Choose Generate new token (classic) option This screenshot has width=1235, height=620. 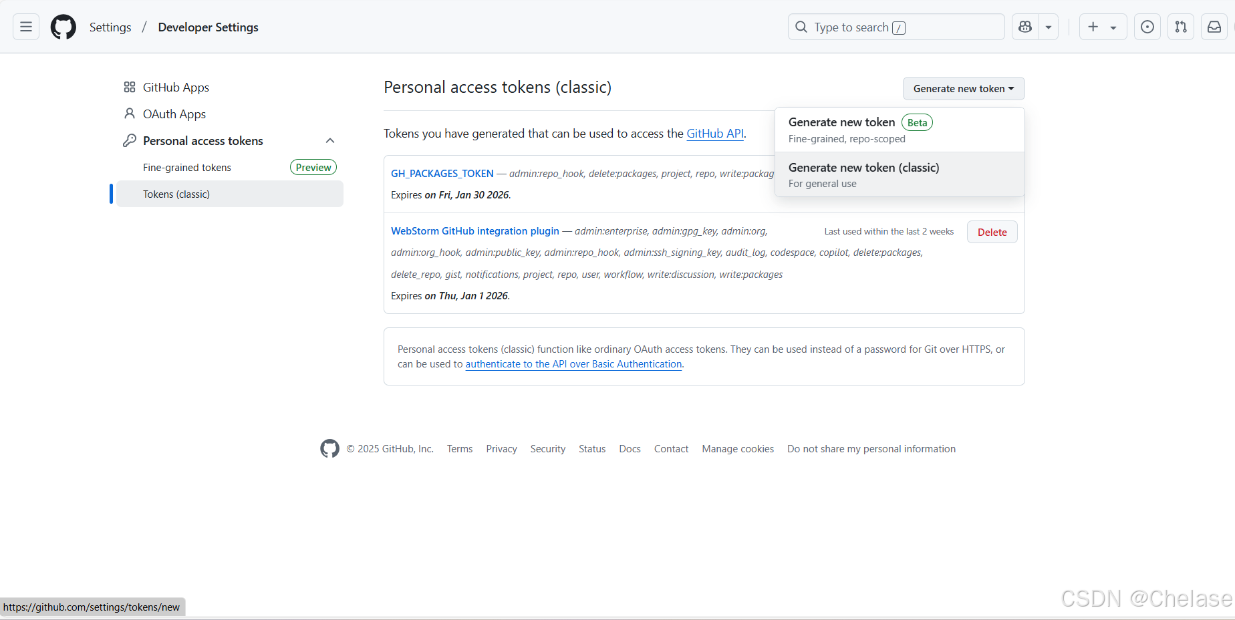click(900, 174)
